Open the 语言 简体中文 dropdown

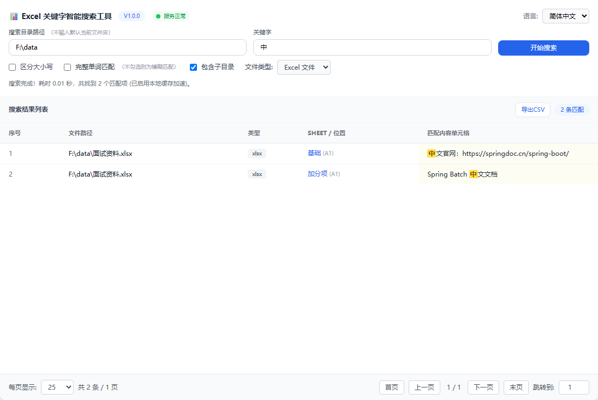566,16
